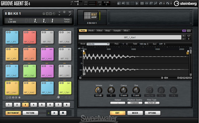Open the Amp tab

click(x=107, y=31)
